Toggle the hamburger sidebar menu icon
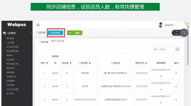This screenshot has width=191, height=106. click(x=38, y=25)
